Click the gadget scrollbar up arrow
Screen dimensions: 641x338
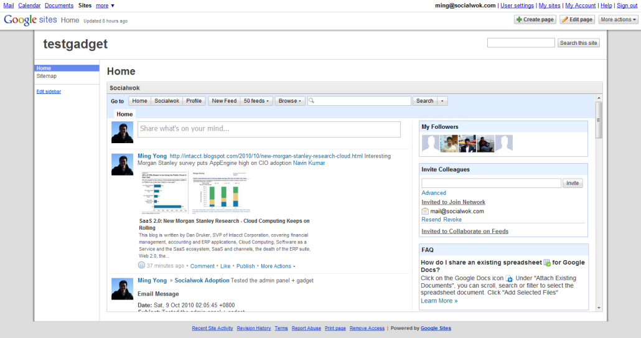pos(599,98)
